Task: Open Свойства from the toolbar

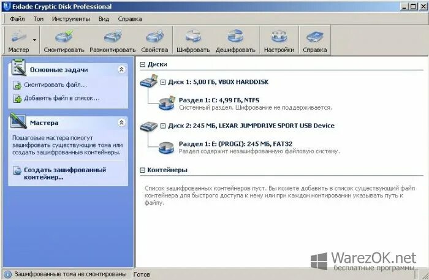Action: click(154, 40)
